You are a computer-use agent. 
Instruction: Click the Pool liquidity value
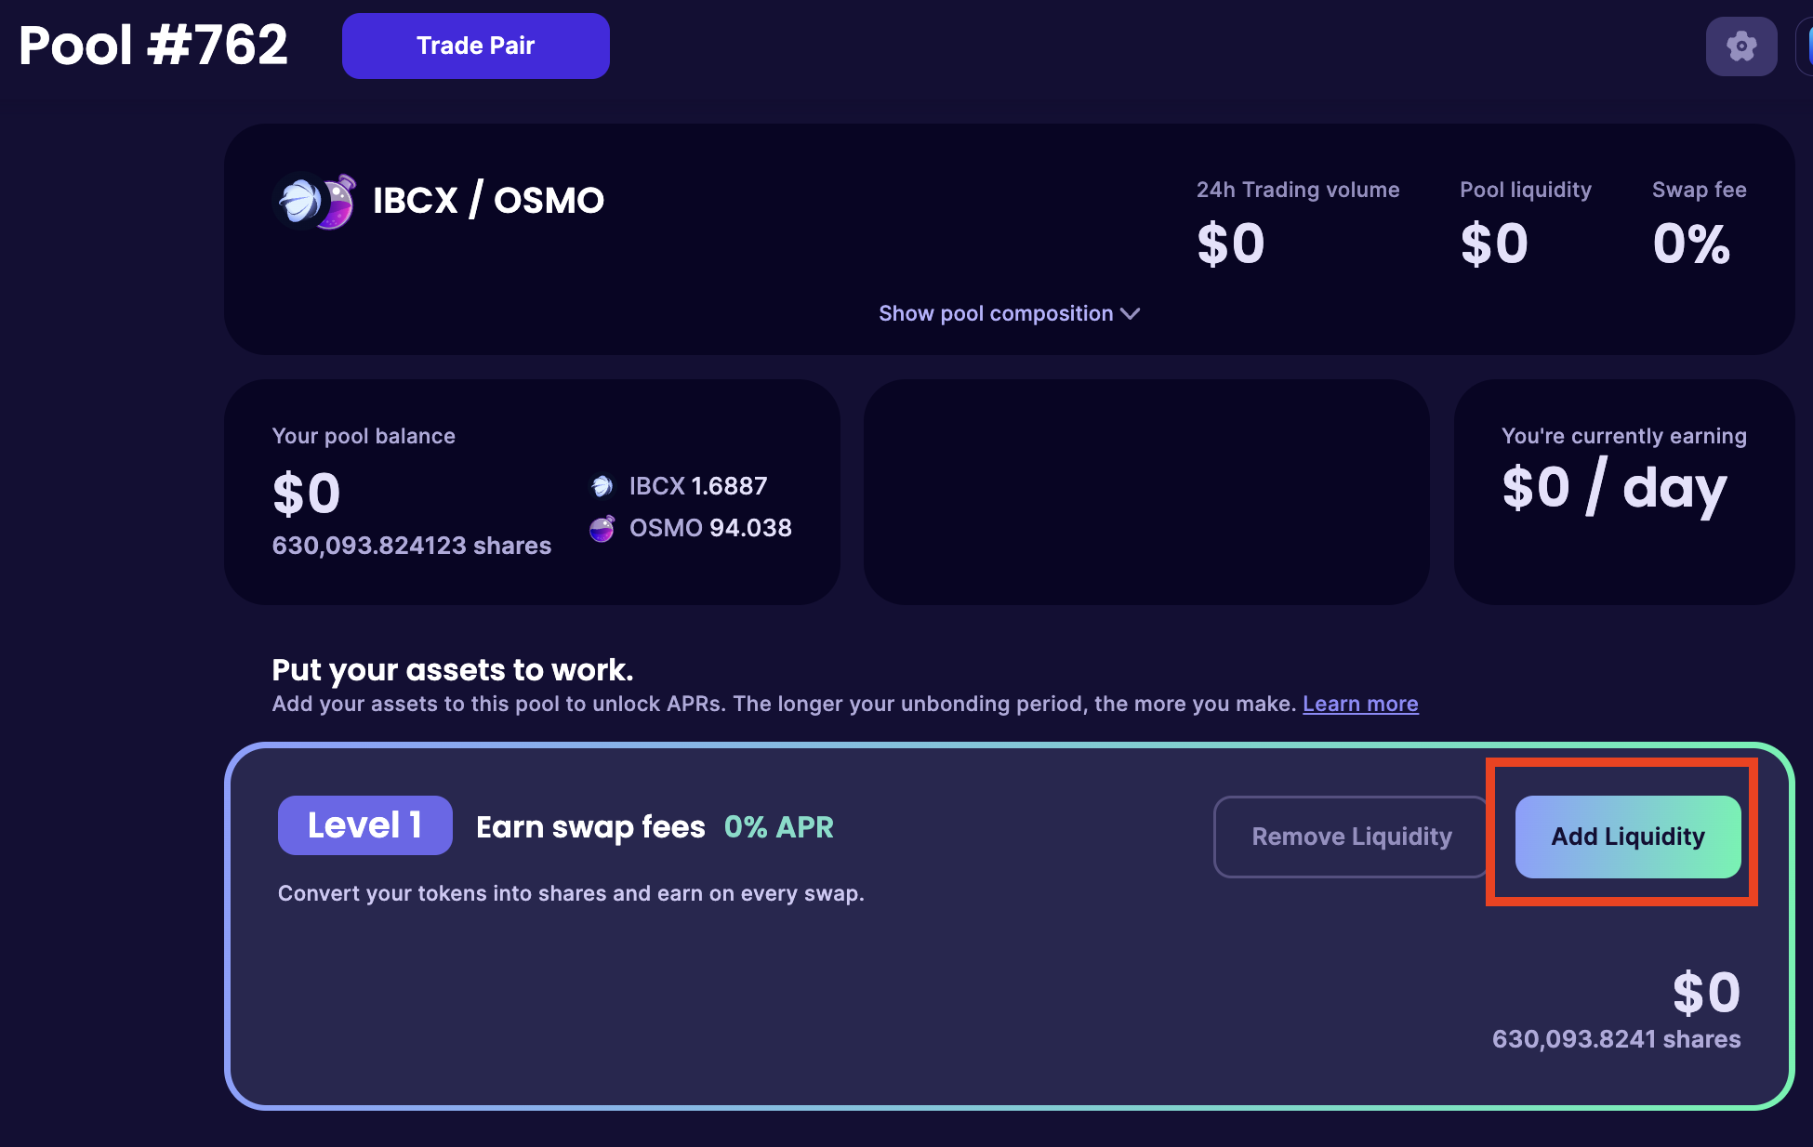[1493, 244]
